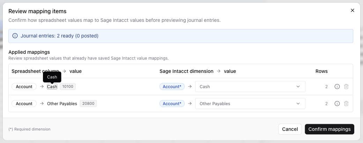The height and width of the screenshot is (143, 363).
Task: Click the Account* dimension chip in the Cash row
Action: point(172,86)
